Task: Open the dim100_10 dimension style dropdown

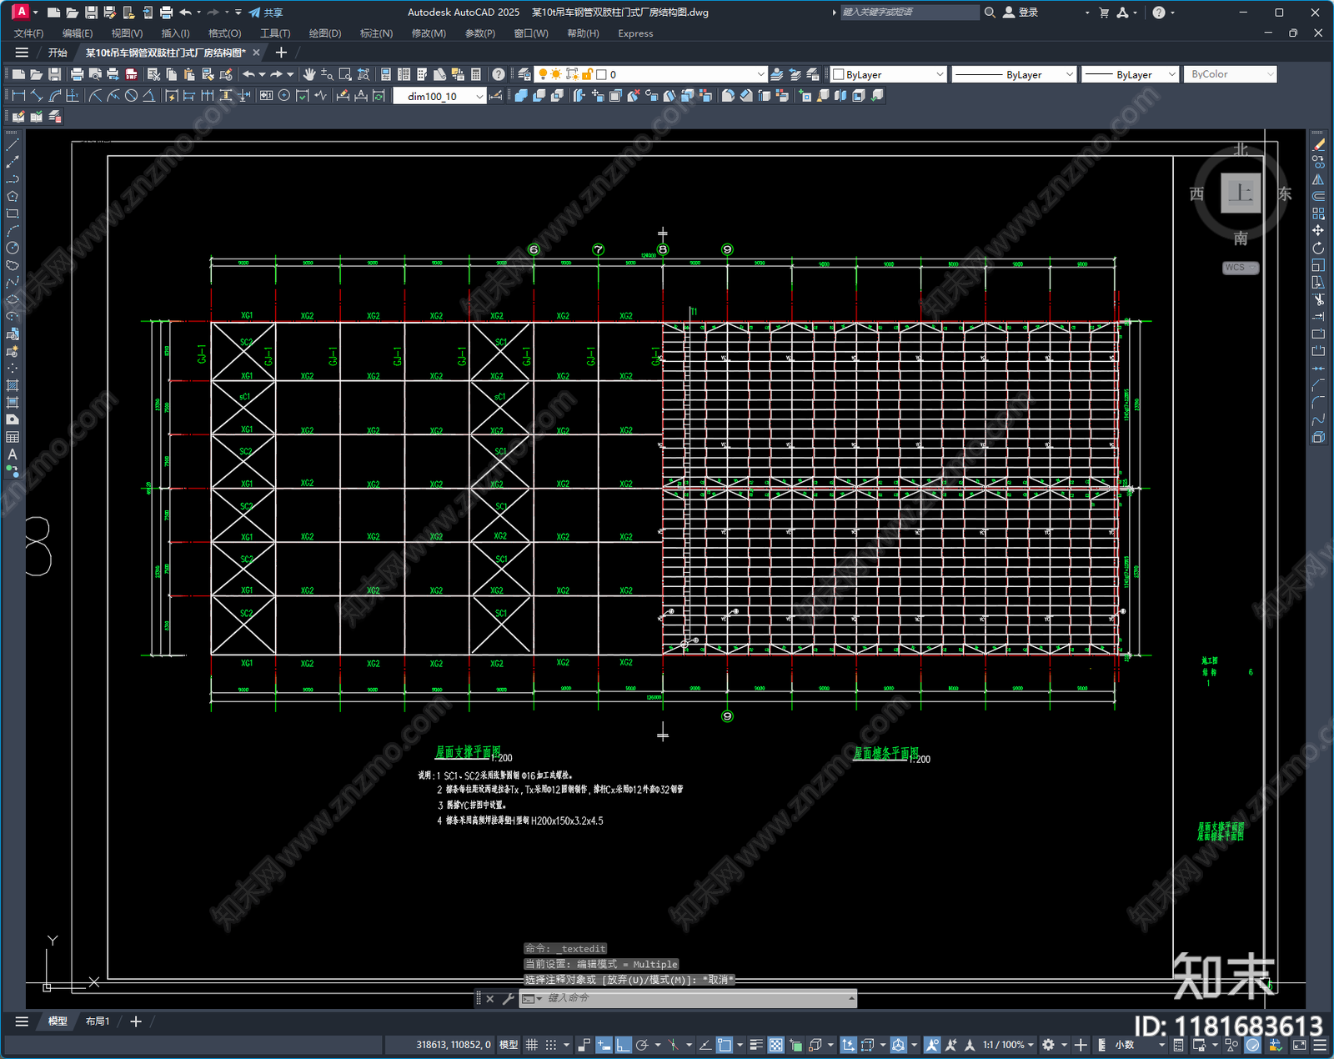Action: pyautogui.click(x=439, y=96)
